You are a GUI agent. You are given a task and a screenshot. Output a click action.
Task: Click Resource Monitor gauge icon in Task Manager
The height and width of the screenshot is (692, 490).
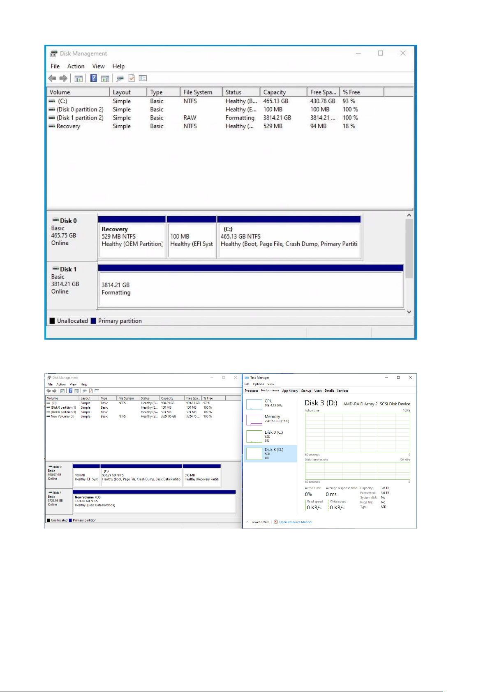coord(276,522)
